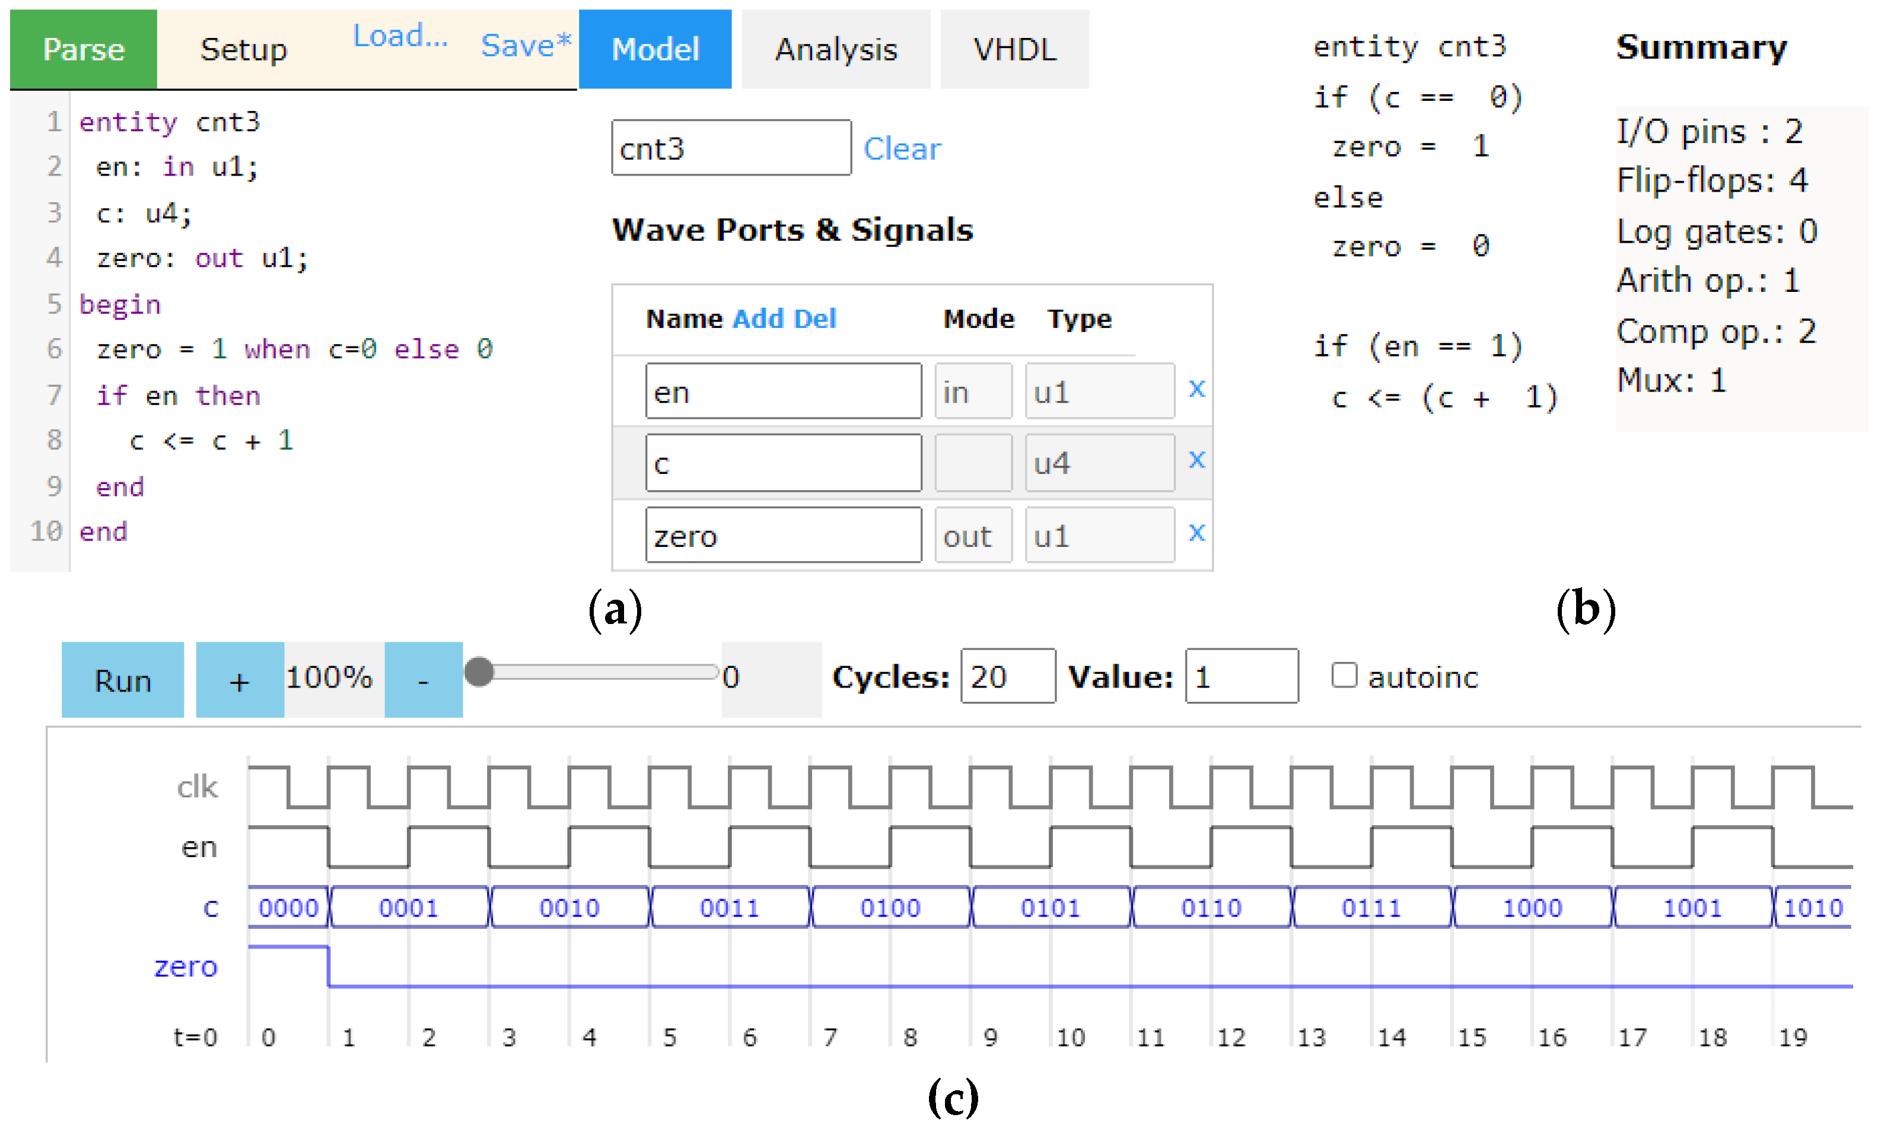Click the Save* link

tap(525, 46)
